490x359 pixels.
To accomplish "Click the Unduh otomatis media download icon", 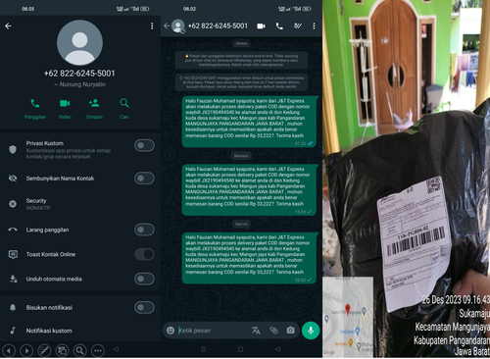I will 13,279.
